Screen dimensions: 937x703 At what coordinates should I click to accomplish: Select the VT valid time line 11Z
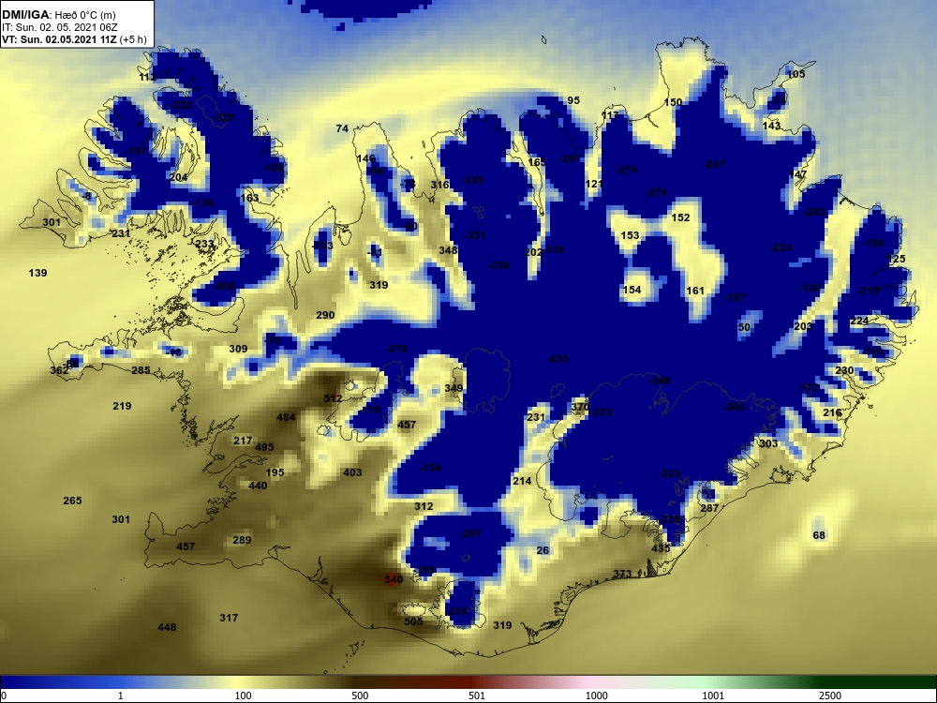coord(74,40)
